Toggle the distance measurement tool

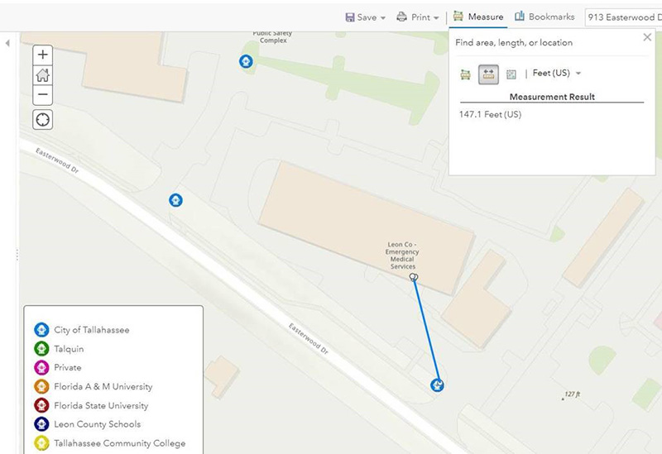pyautogui.click(x=488, y=74)
